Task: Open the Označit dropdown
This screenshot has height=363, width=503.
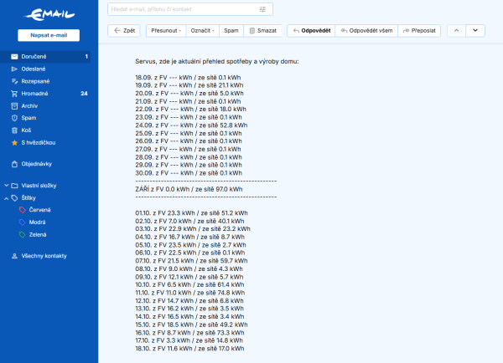Action: [x=202, y=31]
